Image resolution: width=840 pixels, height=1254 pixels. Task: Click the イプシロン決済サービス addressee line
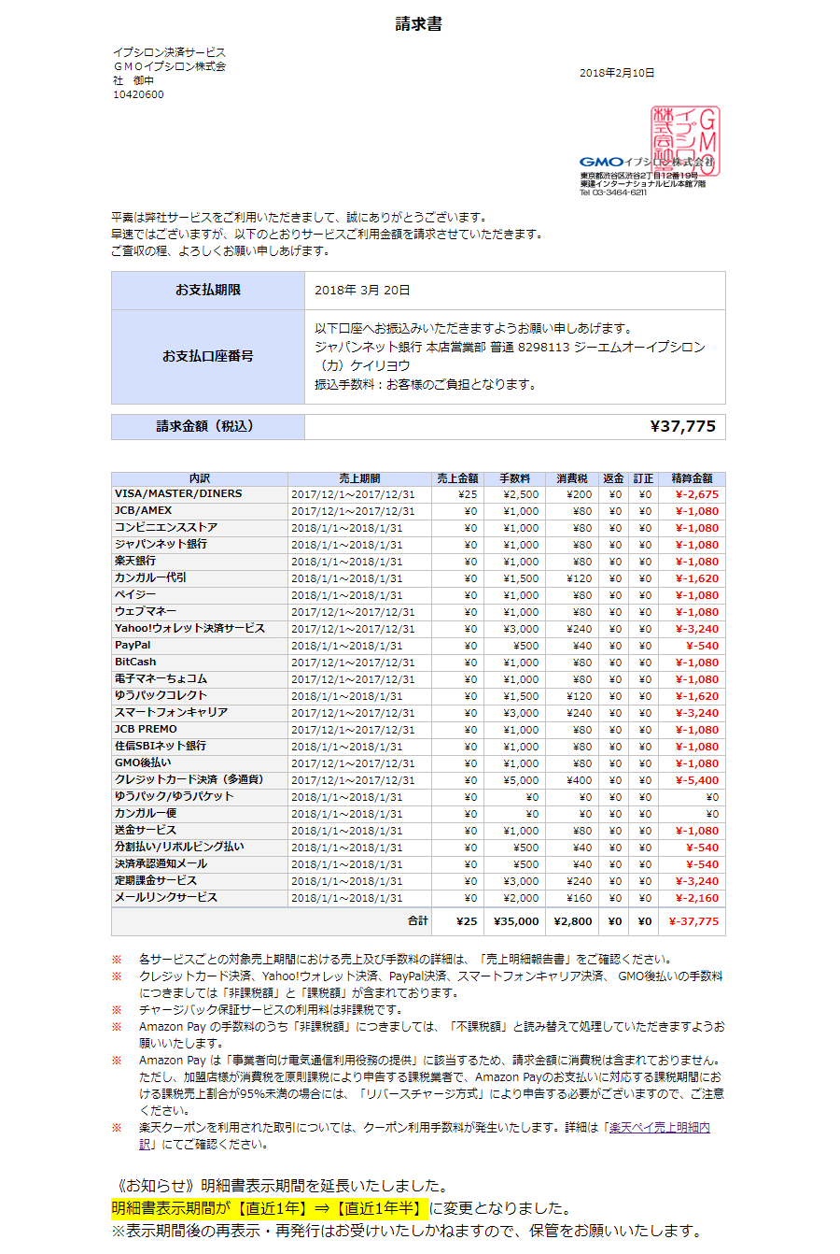[169, 52]
